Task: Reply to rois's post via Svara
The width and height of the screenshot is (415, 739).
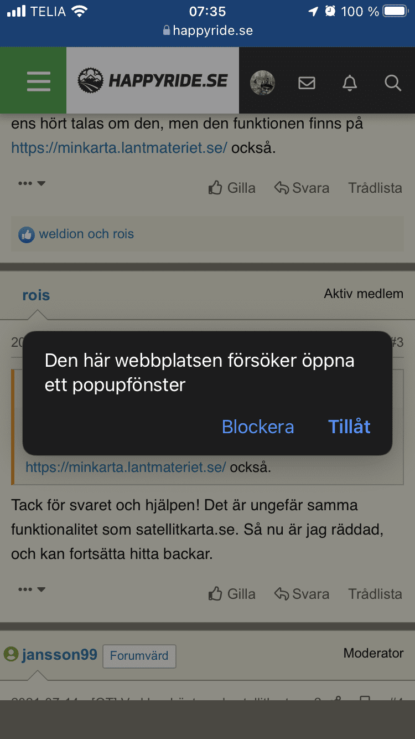Action: (302, 594)
